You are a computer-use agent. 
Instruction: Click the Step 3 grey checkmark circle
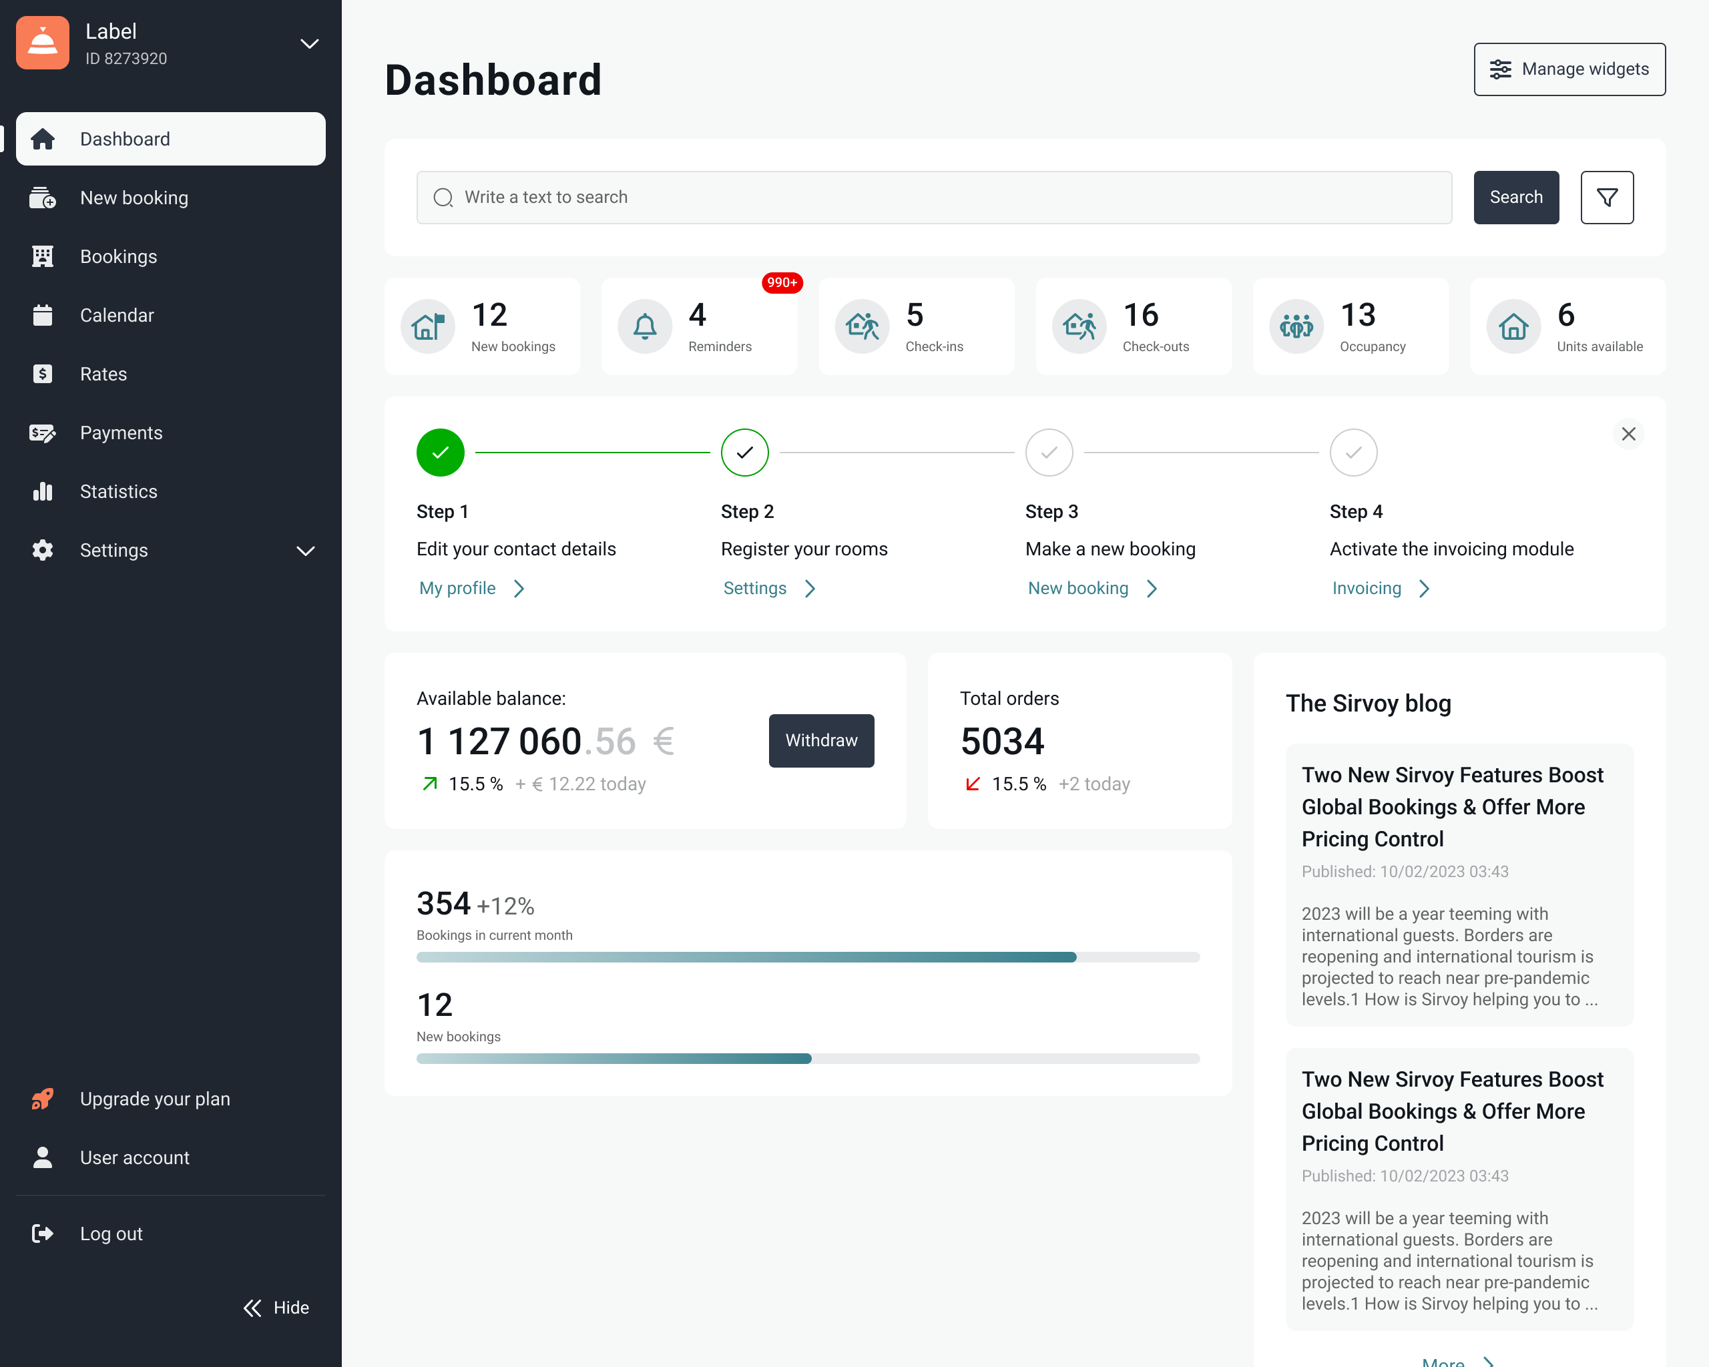pyautogui.click(x=1049, y=453)
